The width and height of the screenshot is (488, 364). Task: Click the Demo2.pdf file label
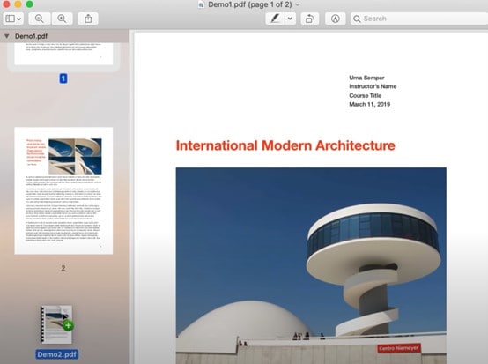pos(57,354)
